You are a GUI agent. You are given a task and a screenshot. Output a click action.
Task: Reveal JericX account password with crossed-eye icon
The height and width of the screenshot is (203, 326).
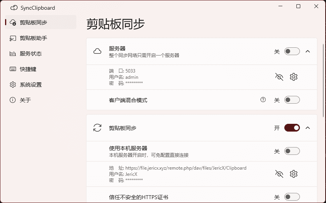coord(279,174)
